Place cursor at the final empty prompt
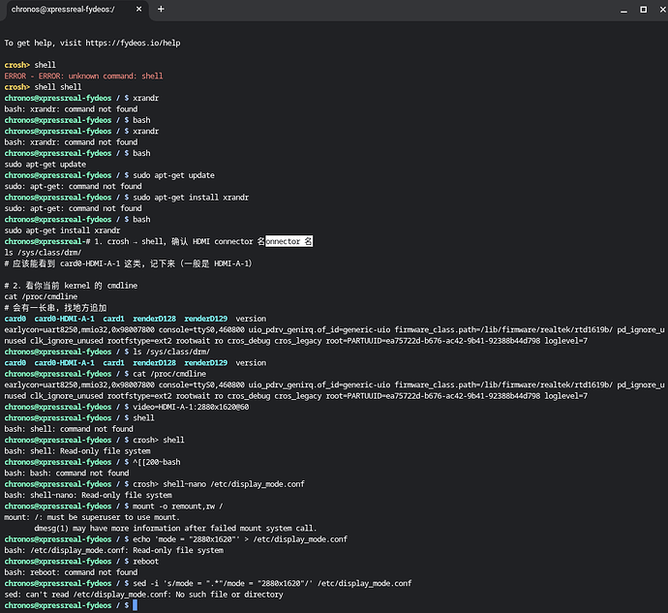 [x=135, y=605]
